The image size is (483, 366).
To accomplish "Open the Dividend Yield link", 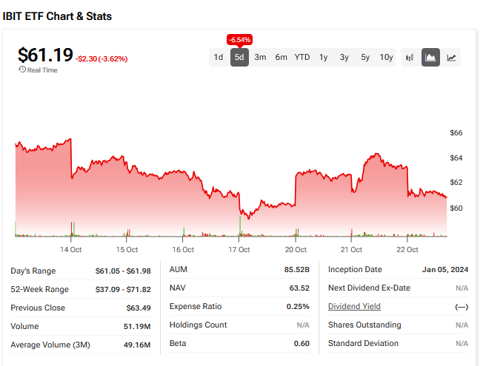I will [354, 307].
